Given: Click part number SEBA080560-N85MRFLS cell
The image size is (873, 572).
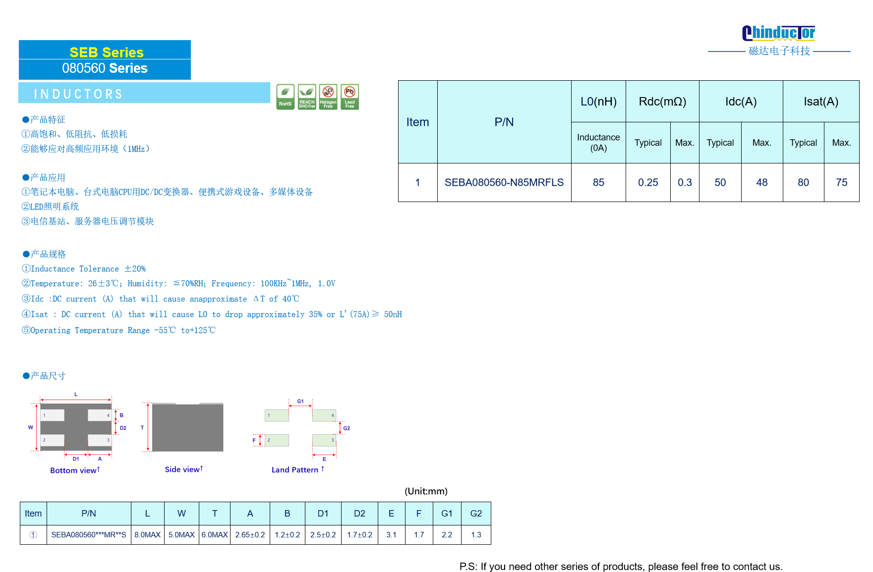Looking at the screenshot, I should pyautogui.click(x=504, y=182).
